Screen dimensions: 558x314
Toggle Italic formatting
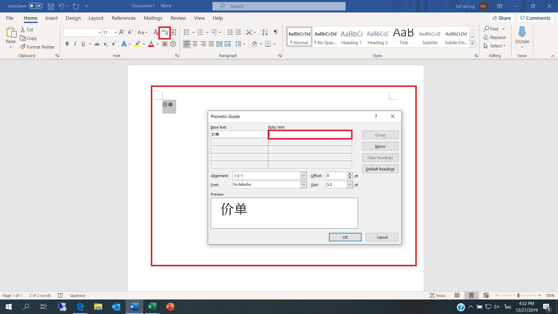click(x=75, y=44)
